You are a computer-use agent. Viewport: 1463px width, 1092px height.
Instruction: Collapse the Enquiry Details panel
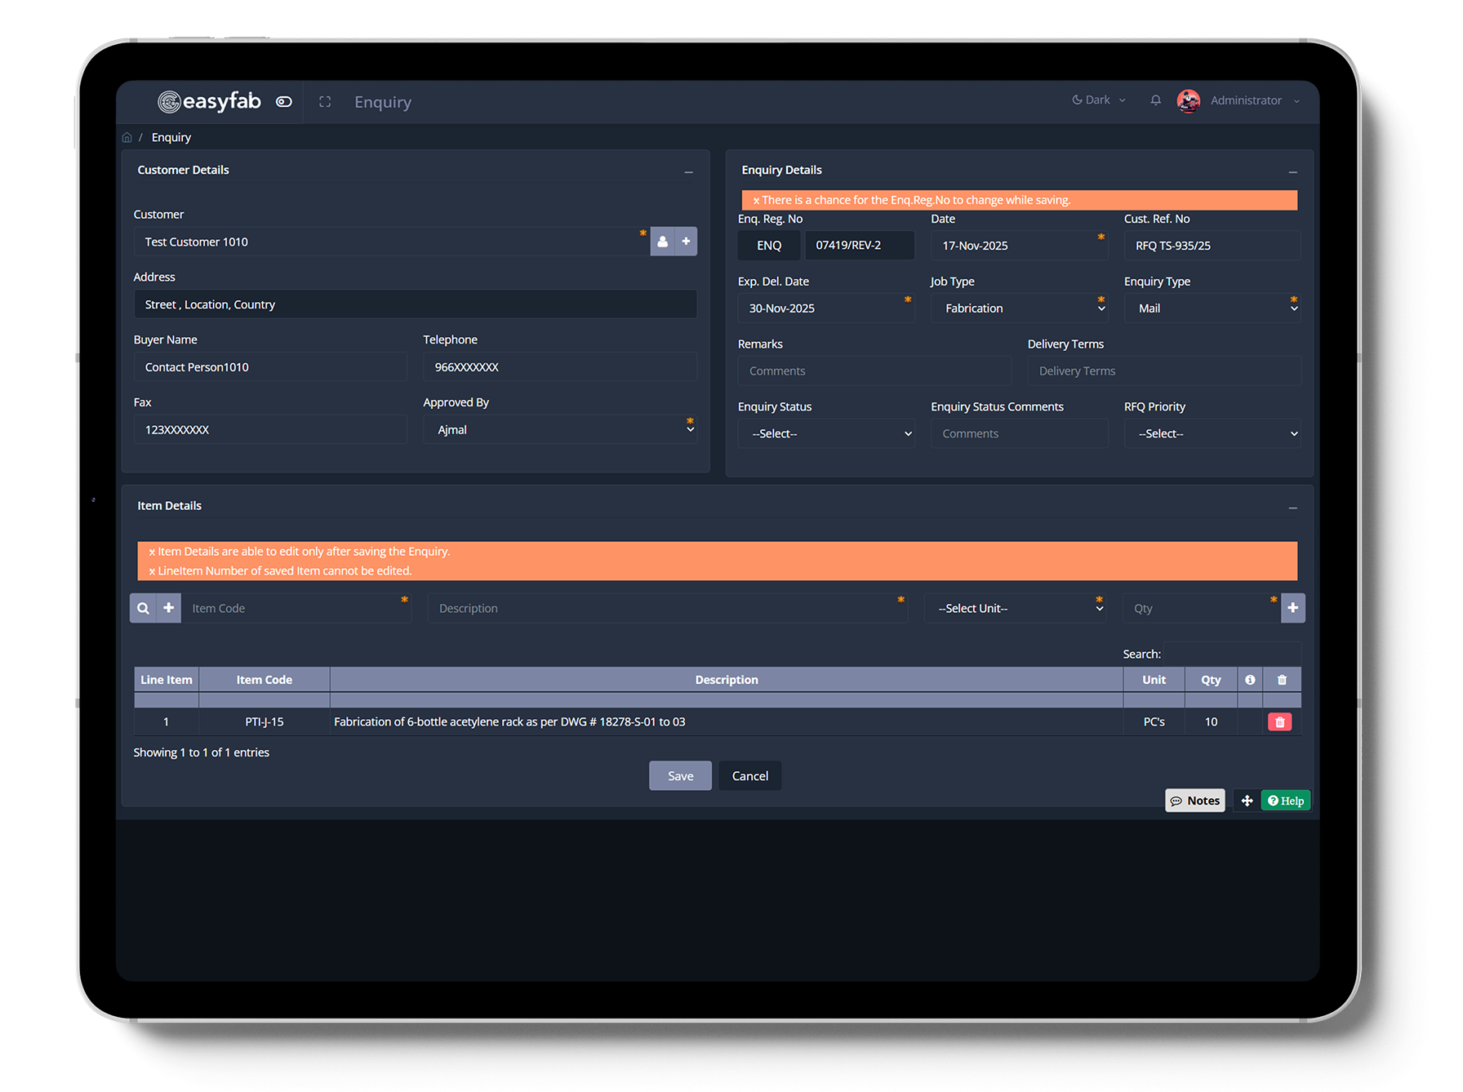click(x=1292, y=171)
